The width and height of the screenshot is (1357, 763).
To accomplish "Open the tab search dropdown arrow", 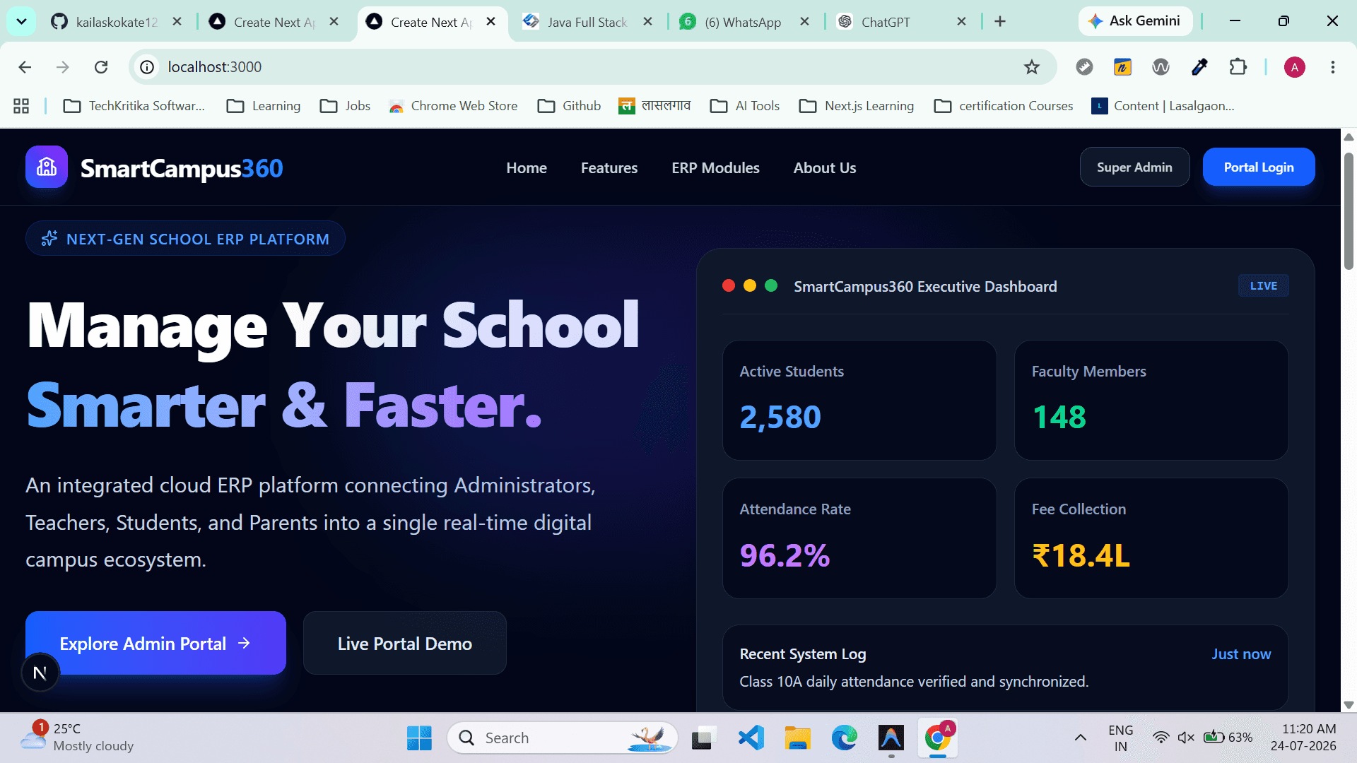I will 22,22.
